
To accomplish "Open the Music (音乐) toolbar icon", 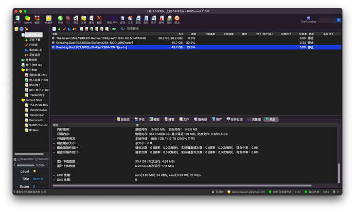I will click(146, 18).
